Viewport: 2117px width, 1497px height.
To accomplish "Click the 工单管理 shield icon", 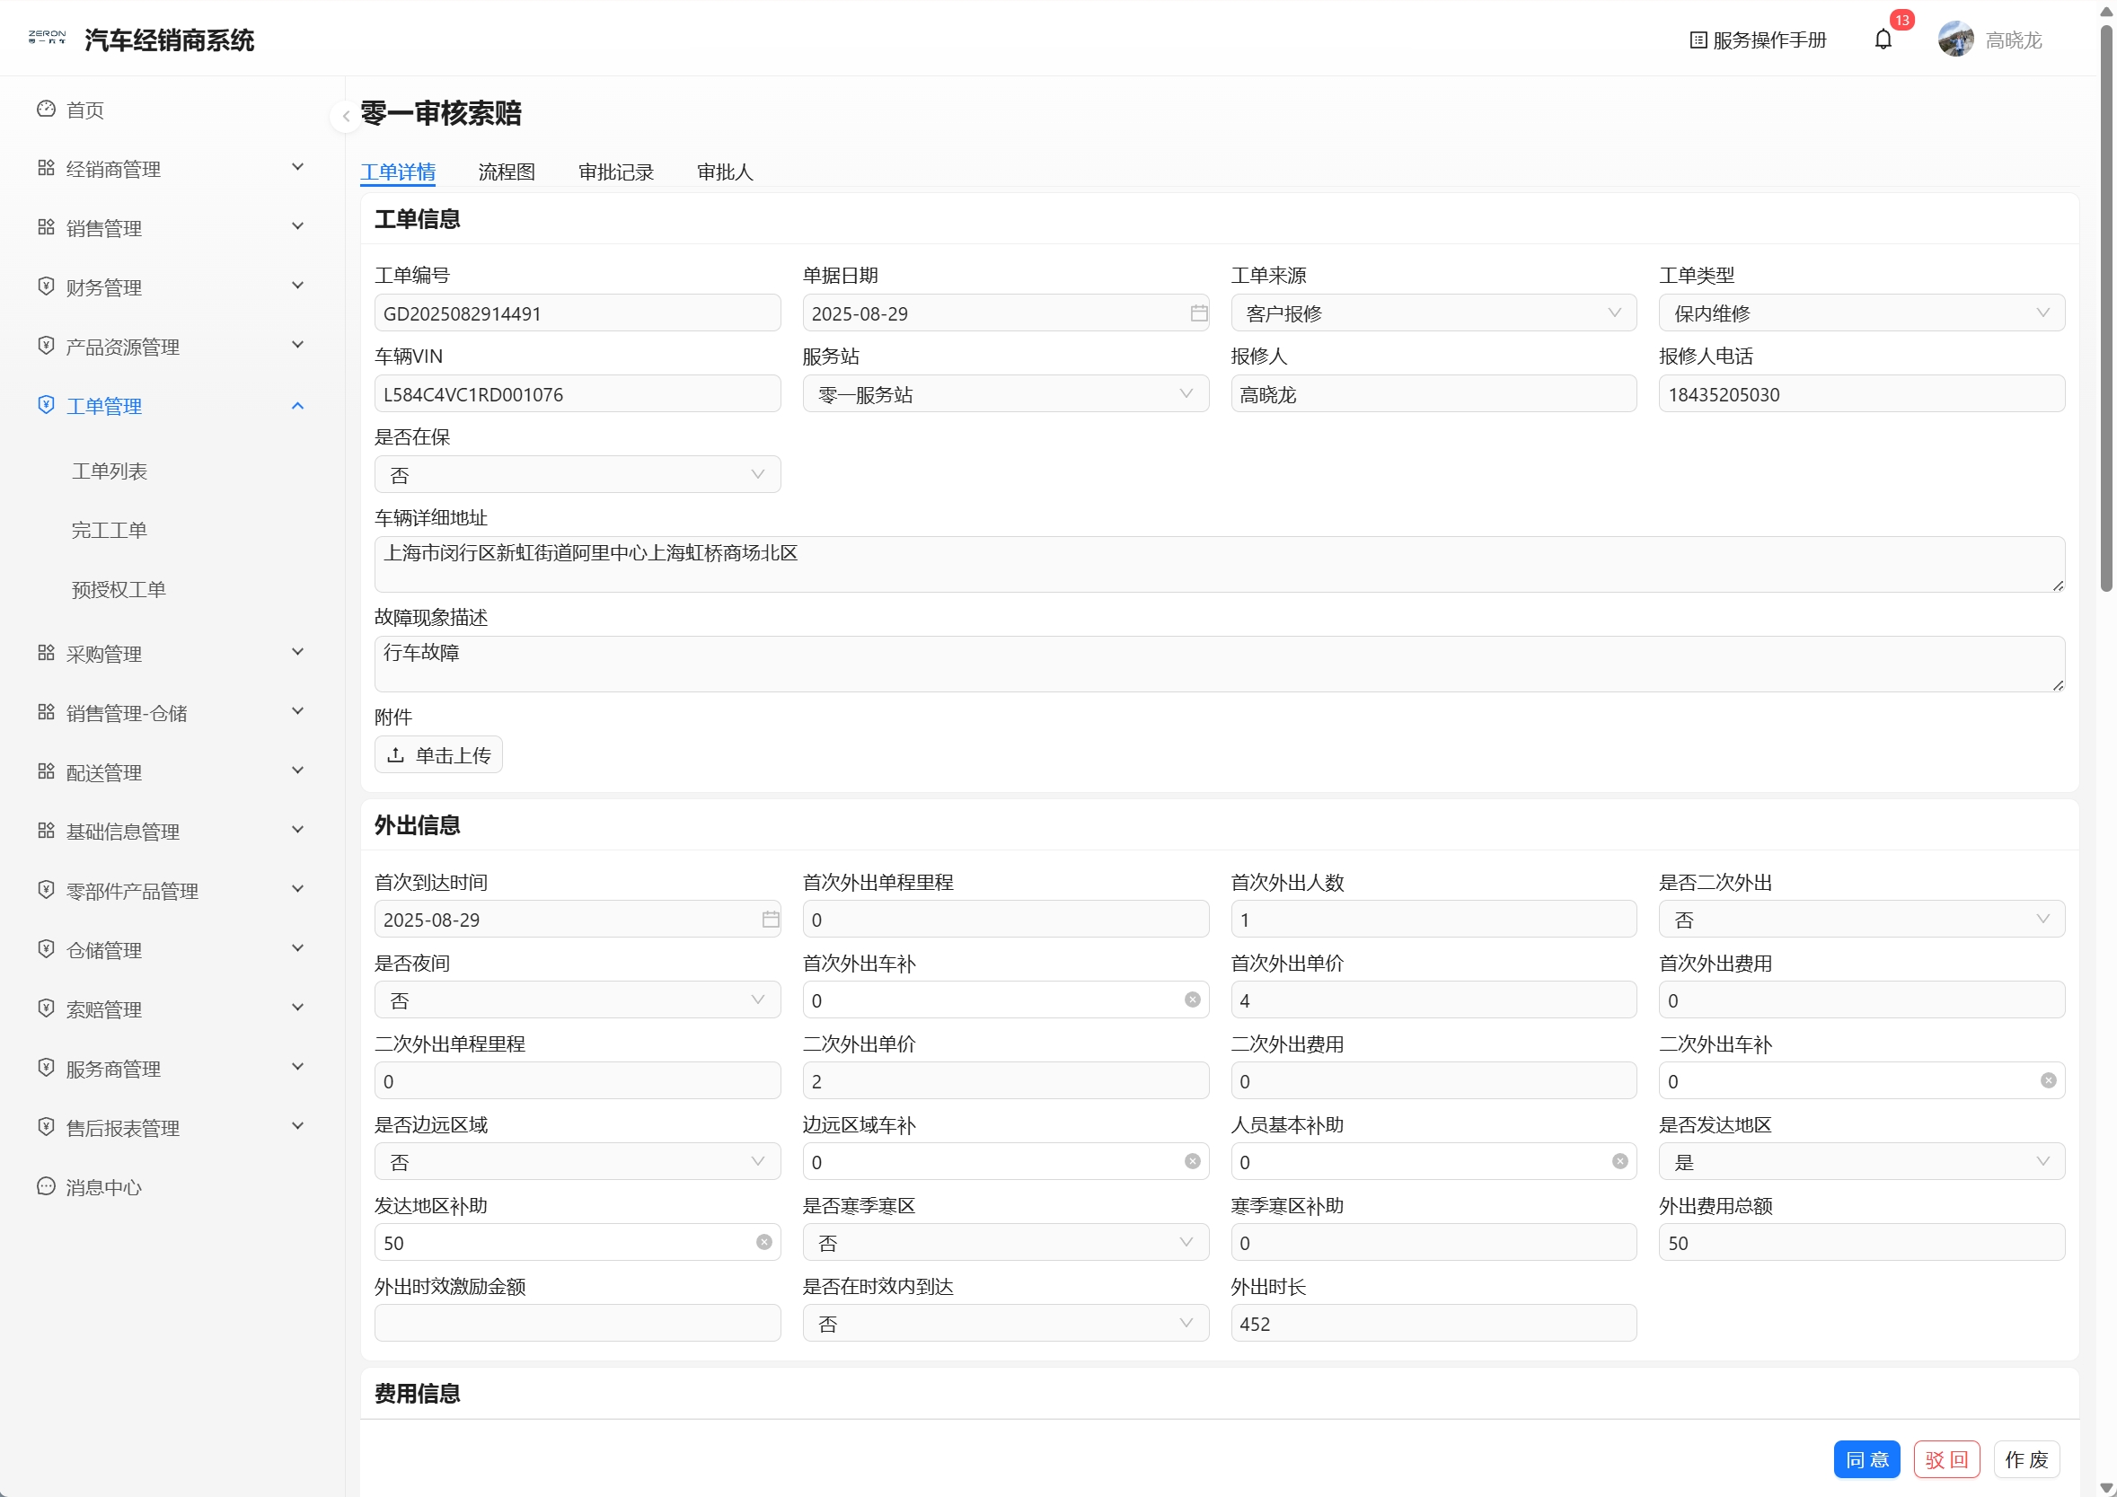I will pyautogui.click(x=46, y=406).
